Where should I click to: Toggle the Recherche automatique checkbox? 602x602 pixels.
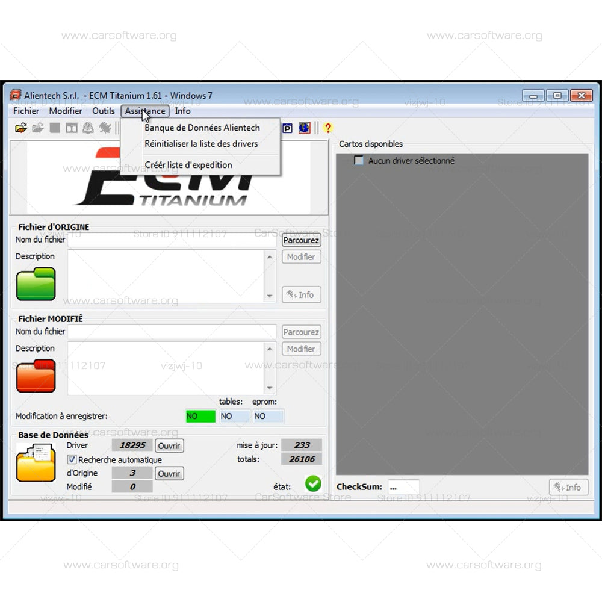coord(72,459)
